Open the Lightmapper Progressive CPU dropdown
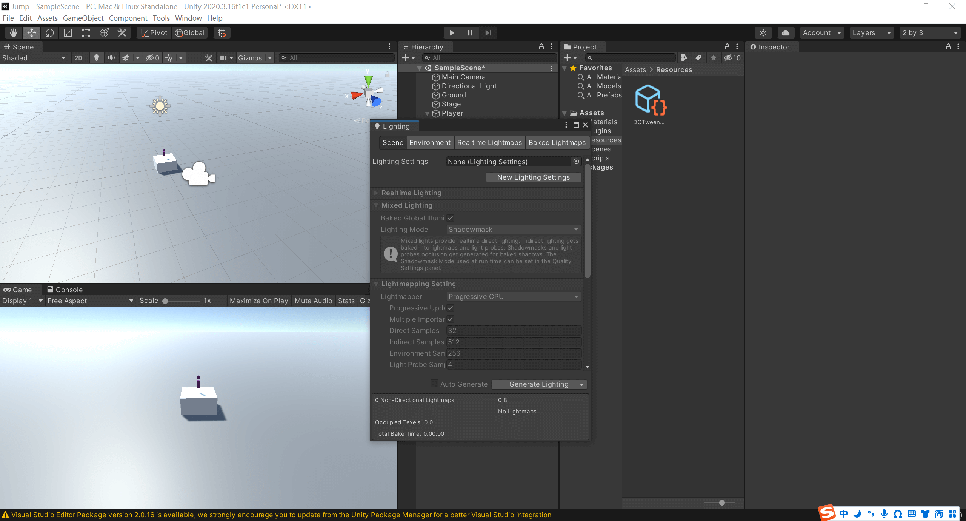 pos(513,297)
